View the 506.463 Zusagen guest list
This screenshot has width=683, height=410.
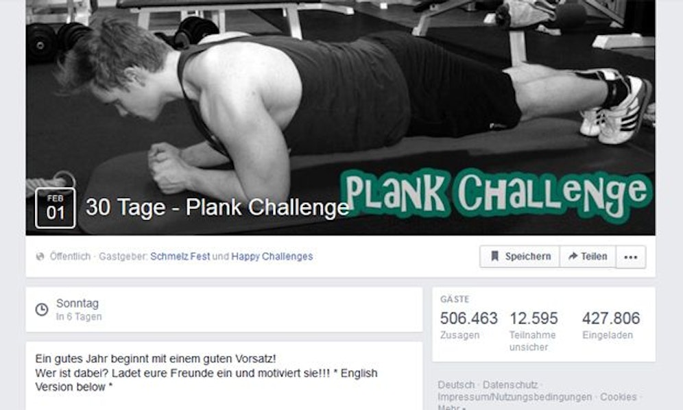tap(468, 325)
